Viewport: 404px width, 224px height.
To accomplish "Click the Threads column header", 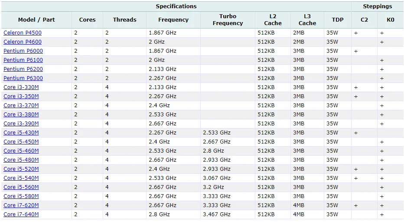I will click(124, 20).
